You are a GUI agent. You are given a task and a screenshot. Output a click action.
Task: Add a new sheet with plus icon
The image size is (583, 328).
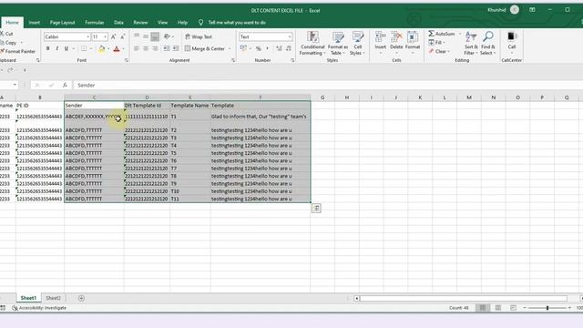coord(81,298)
